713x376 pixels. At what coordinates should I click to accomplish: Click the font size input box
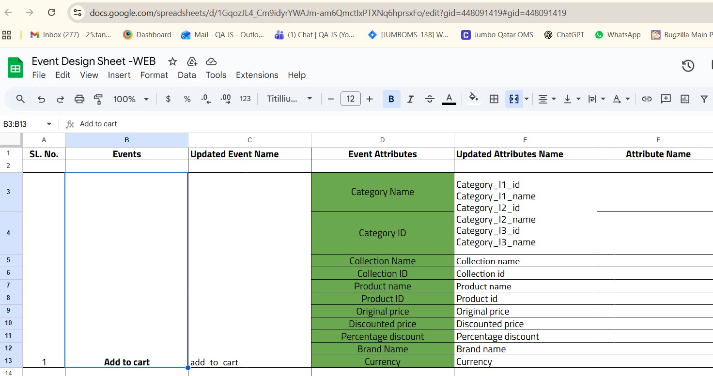click(x=350, y=99)
